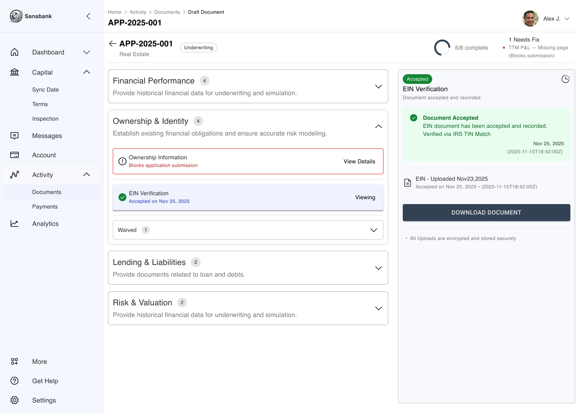Expand the Waived documents section
580x413 pixels.
[373, 230]
